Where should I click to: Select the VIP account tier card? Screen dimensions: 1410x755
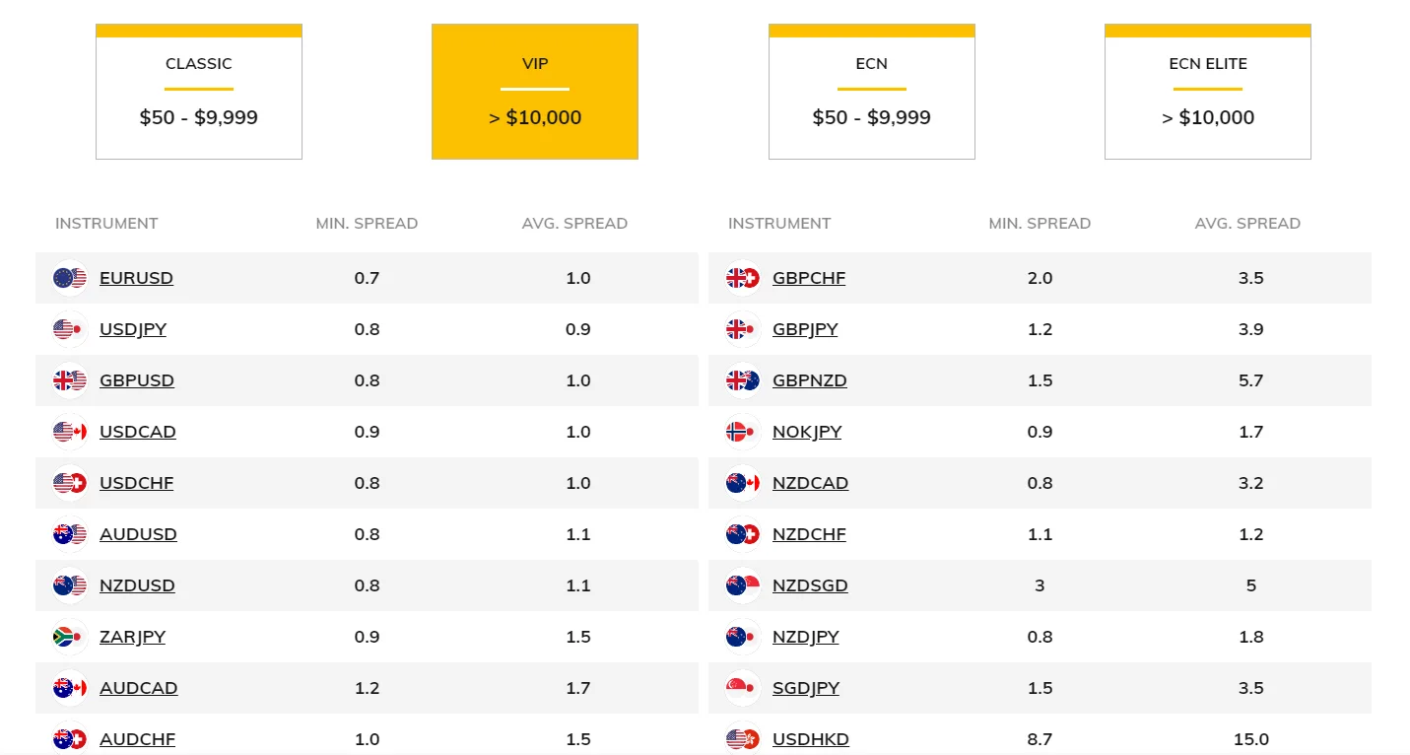pos(534,91)
